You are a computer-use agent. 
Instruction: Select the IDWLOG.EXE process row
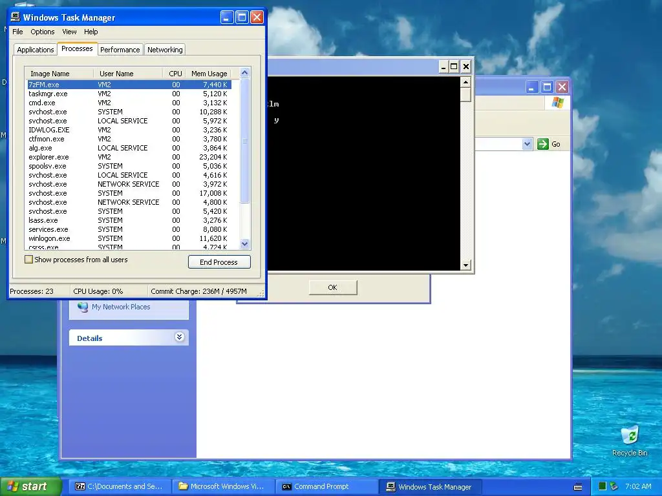point(129,130)
